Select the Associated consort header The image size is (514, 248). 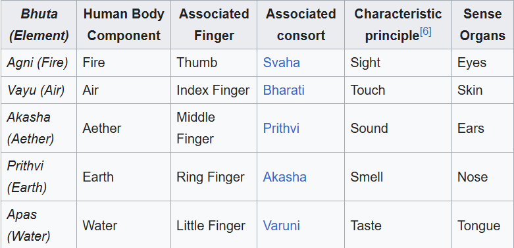(x=301, y=25)
